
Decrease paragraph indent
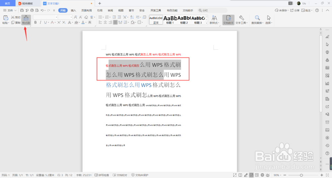(114, 17)
